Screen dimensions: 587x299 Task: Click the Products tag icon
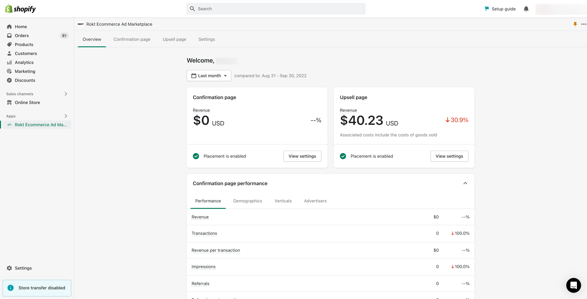pos(9,44)
